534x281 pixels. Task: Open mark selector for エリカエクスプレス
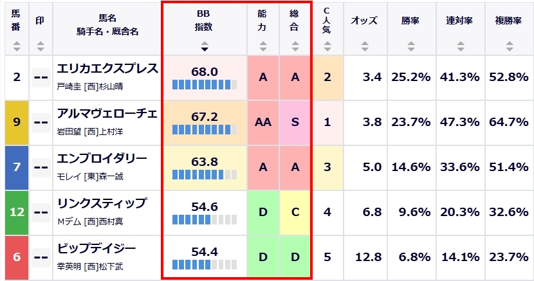click(x=41, y=77)
